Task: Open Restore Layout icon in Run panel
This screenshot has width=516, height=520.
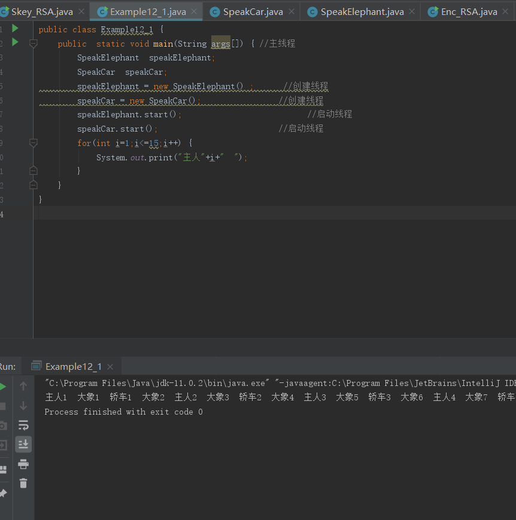Action: pyautogui.click(x=3, y=469)
